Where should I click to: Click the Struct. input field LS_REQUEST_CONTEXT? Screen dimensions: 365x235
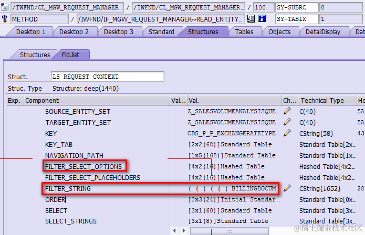tap(108, 77)
